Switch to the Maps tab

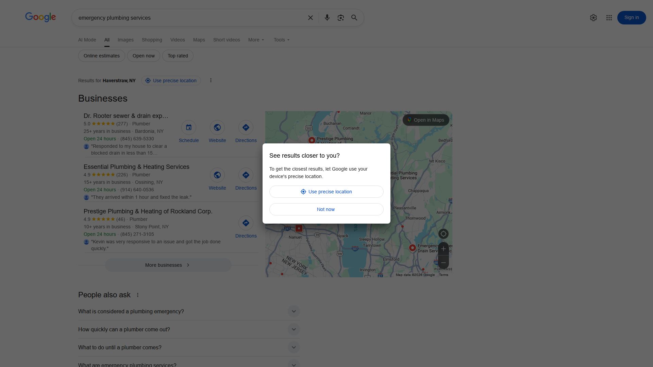pyautogui.click(x=199, y=40)
